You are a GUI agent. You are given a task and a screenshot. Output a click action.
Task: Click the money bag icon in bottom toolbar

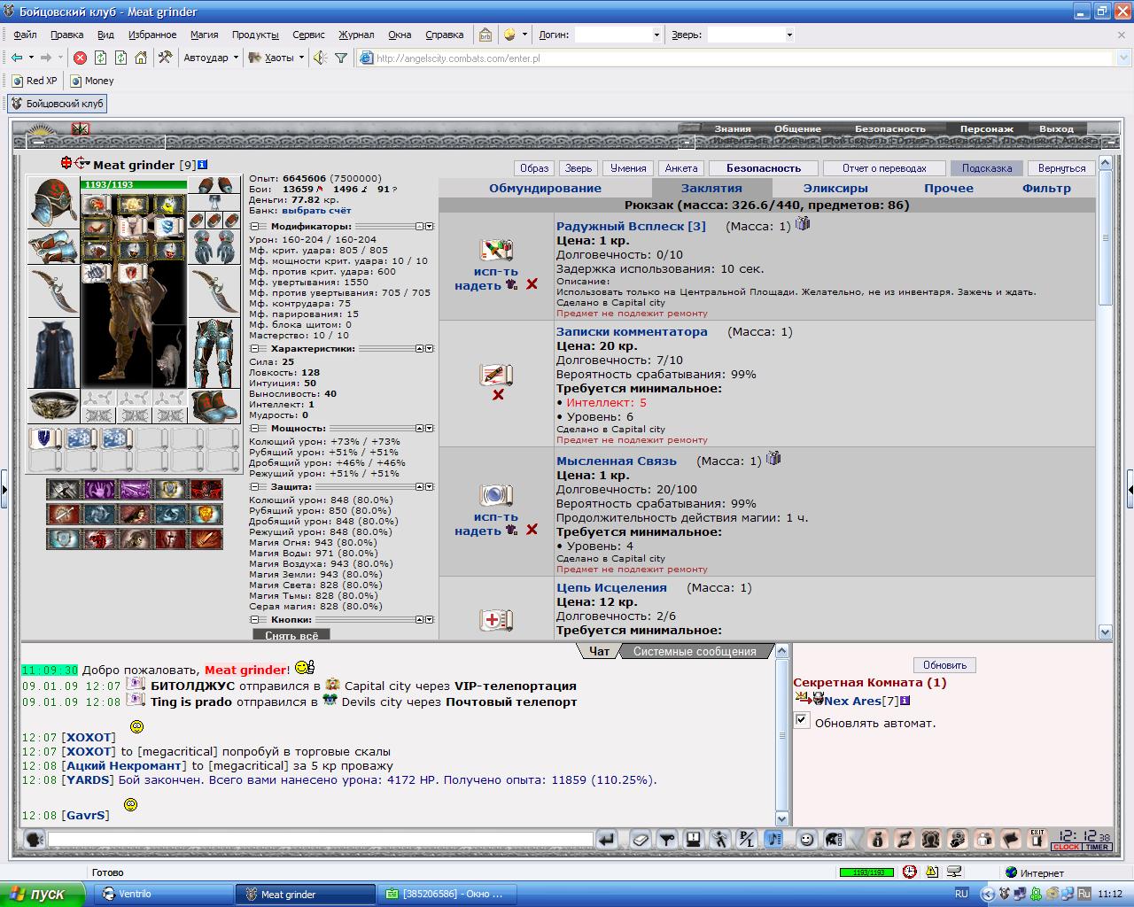pyautogui.click(x=877, y=839)
